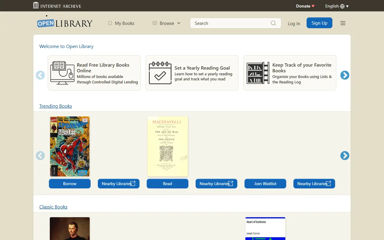Open the Spider-Man Masques book cover
This screenshot has height=240, width=384.
(70, 146)
